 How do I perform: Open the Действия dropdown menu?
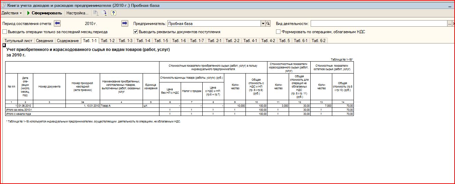(12, 13)
